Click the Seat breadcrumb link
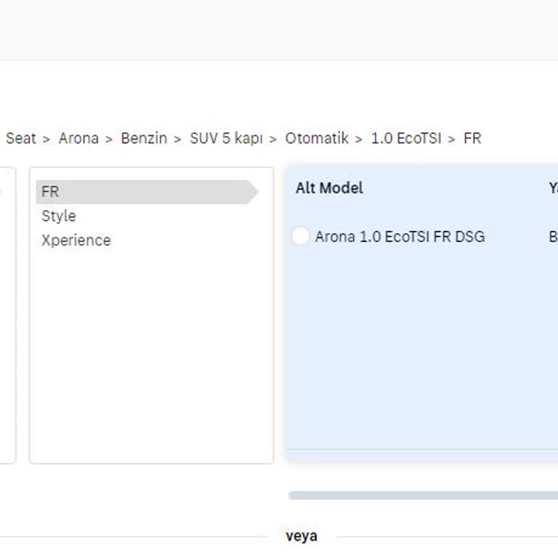 click(21, 138)
